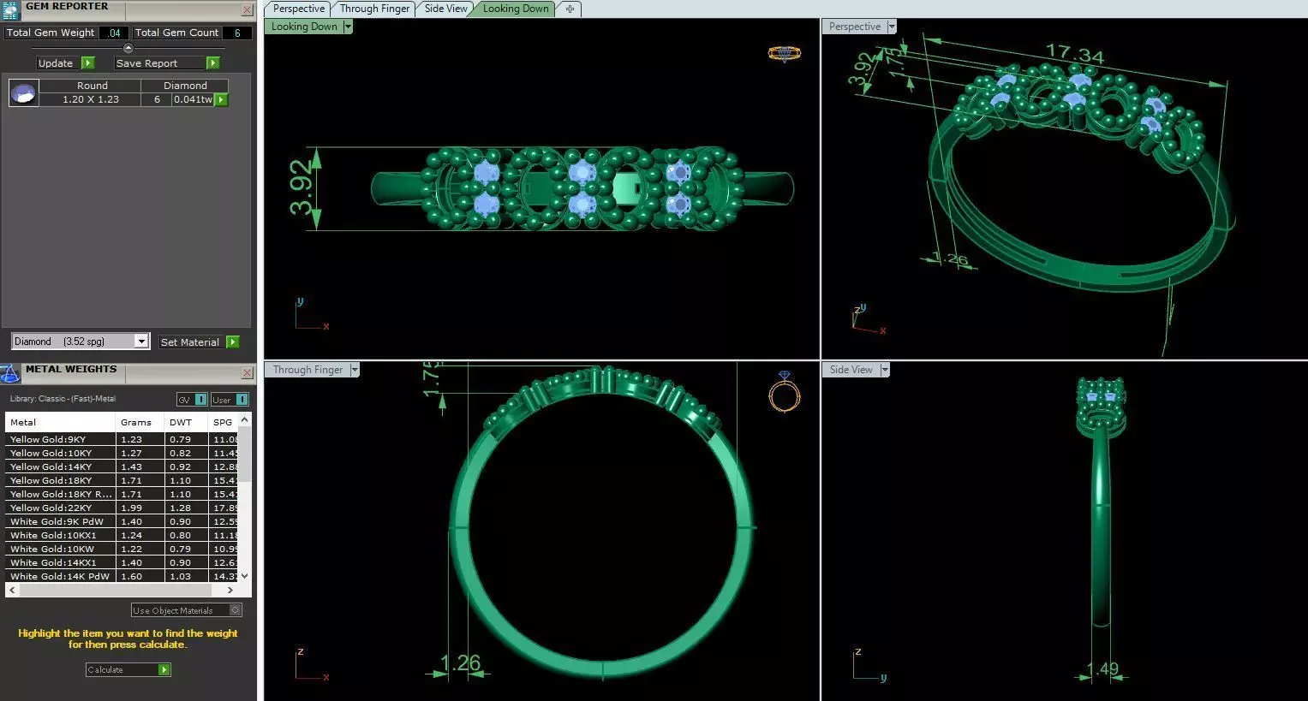Viewport: 1308px width, 701px height.
Task: Click the Total Gem Count value field
Action: coord(237,33)
